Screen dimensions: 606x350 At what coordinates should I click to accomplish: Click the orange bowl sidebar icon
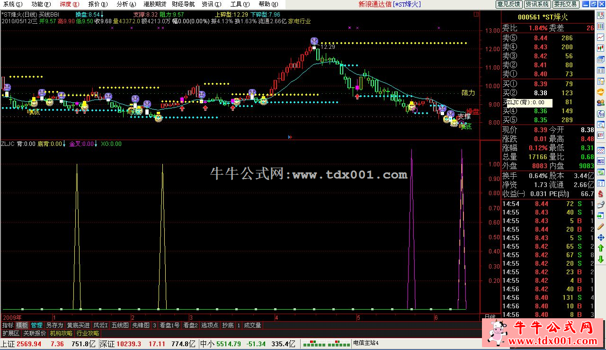pyautogui.click(x=601, y=91)
